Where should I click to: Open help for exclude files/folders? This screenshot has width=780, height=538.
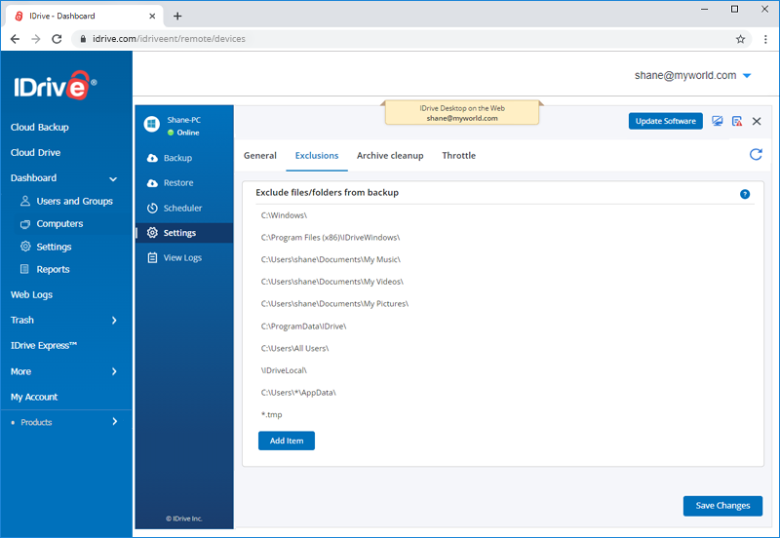[x=745, y=194]
